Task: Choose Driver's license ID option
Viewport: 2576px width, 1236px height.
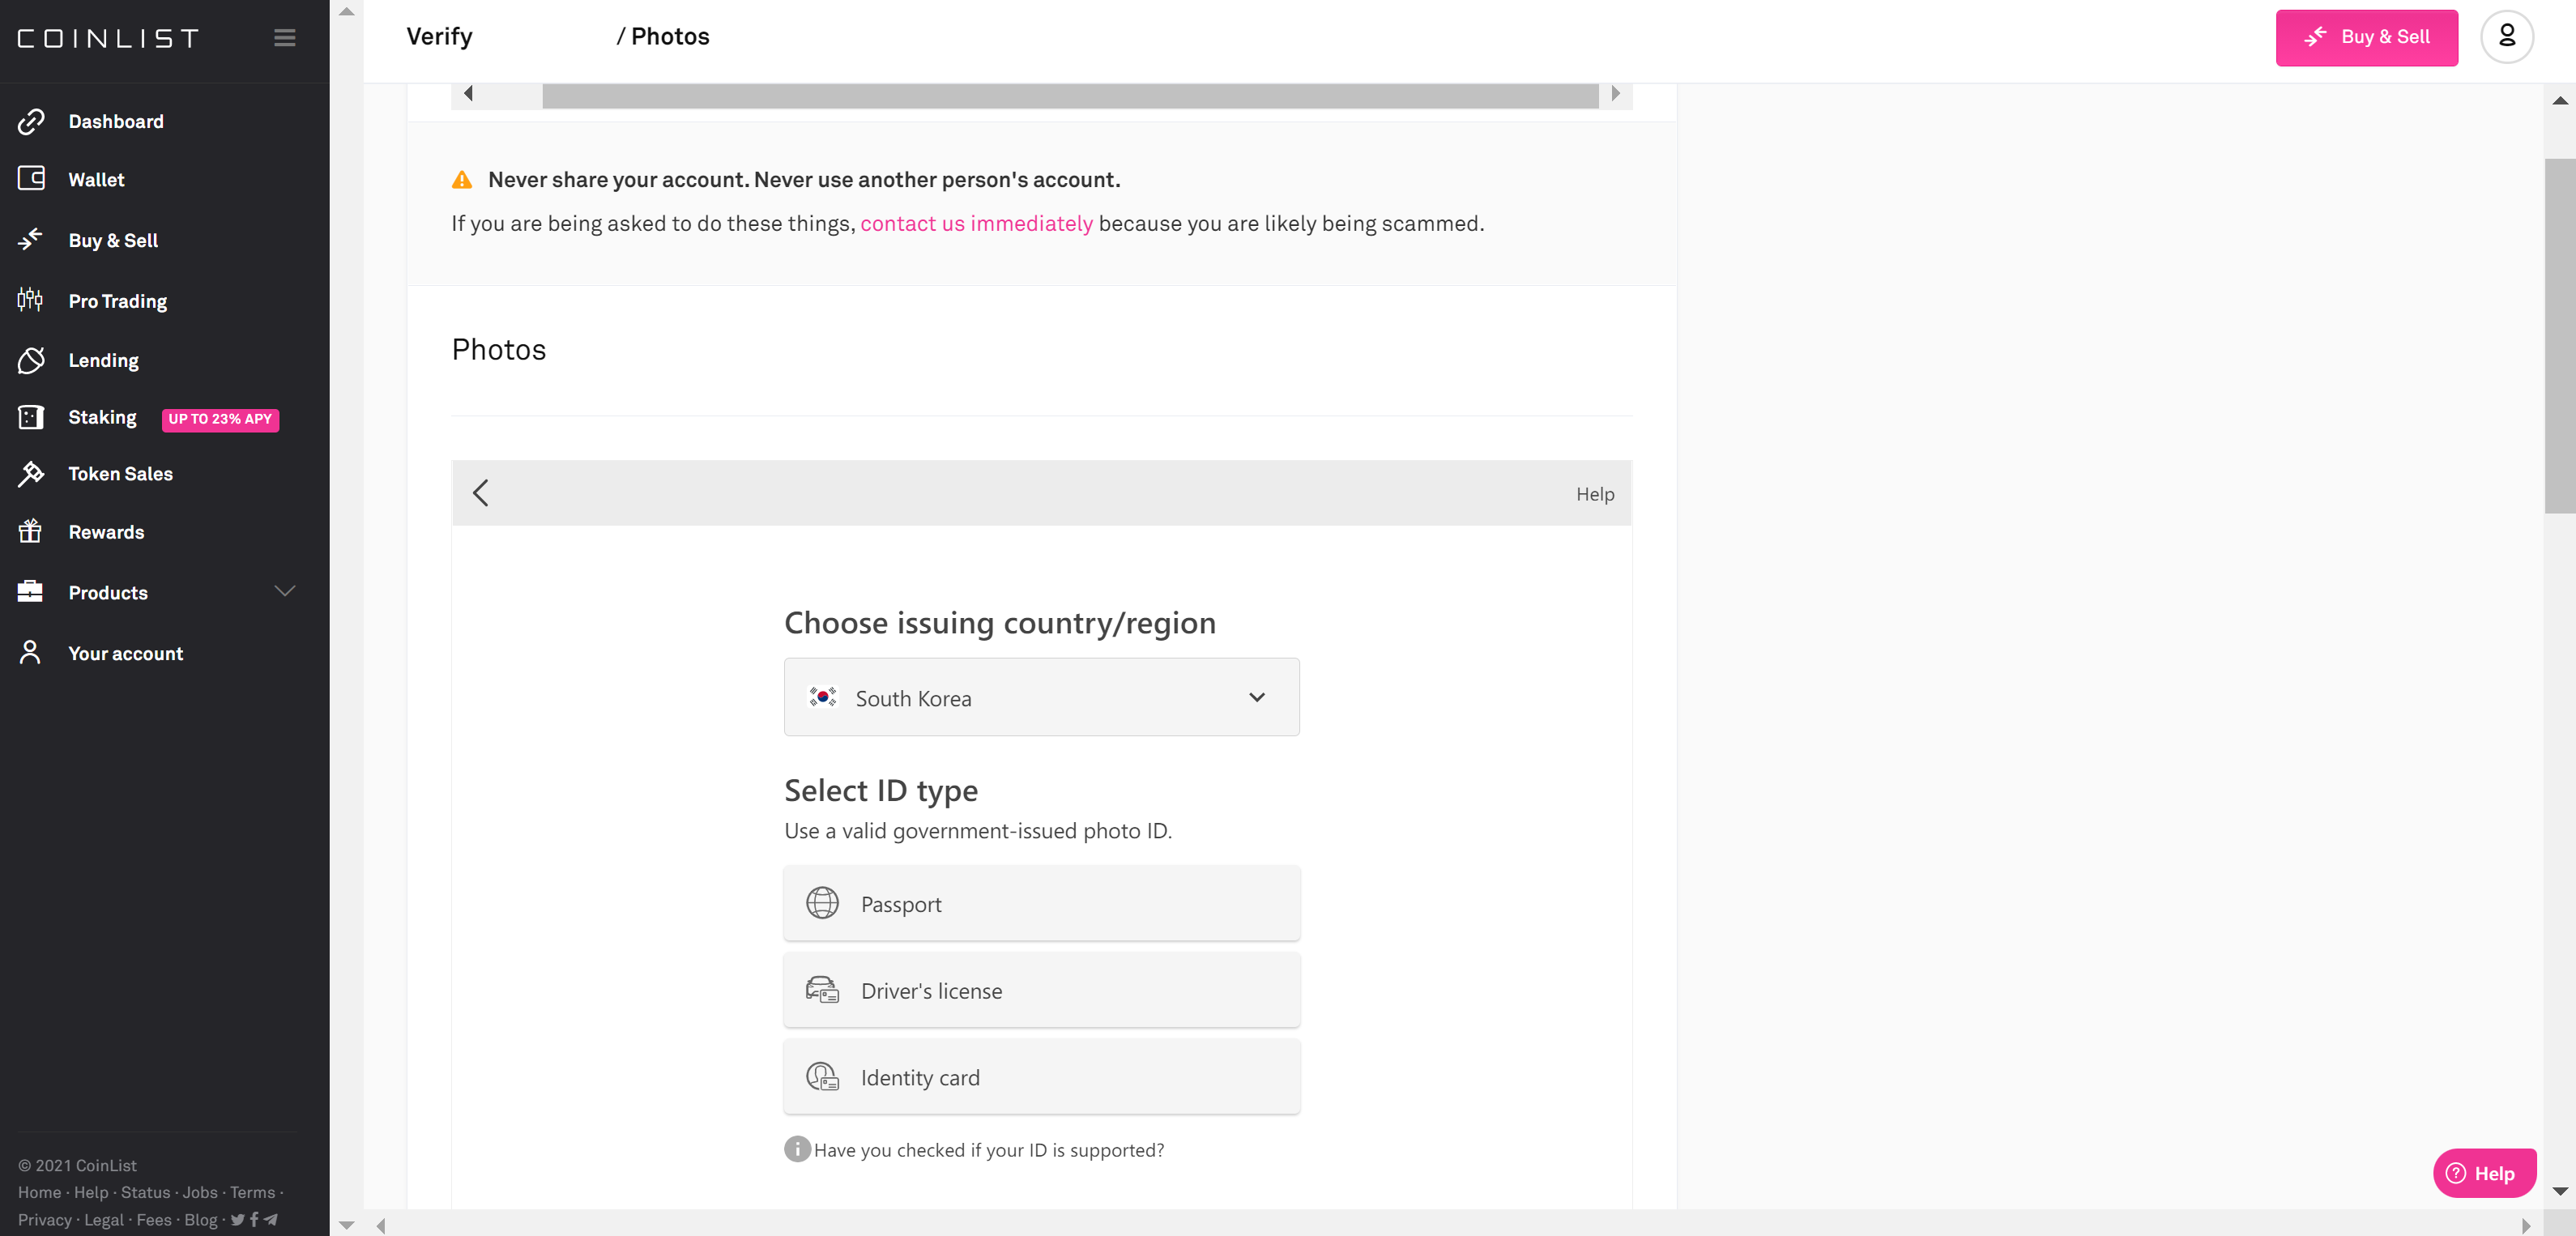Action: 1041,990
